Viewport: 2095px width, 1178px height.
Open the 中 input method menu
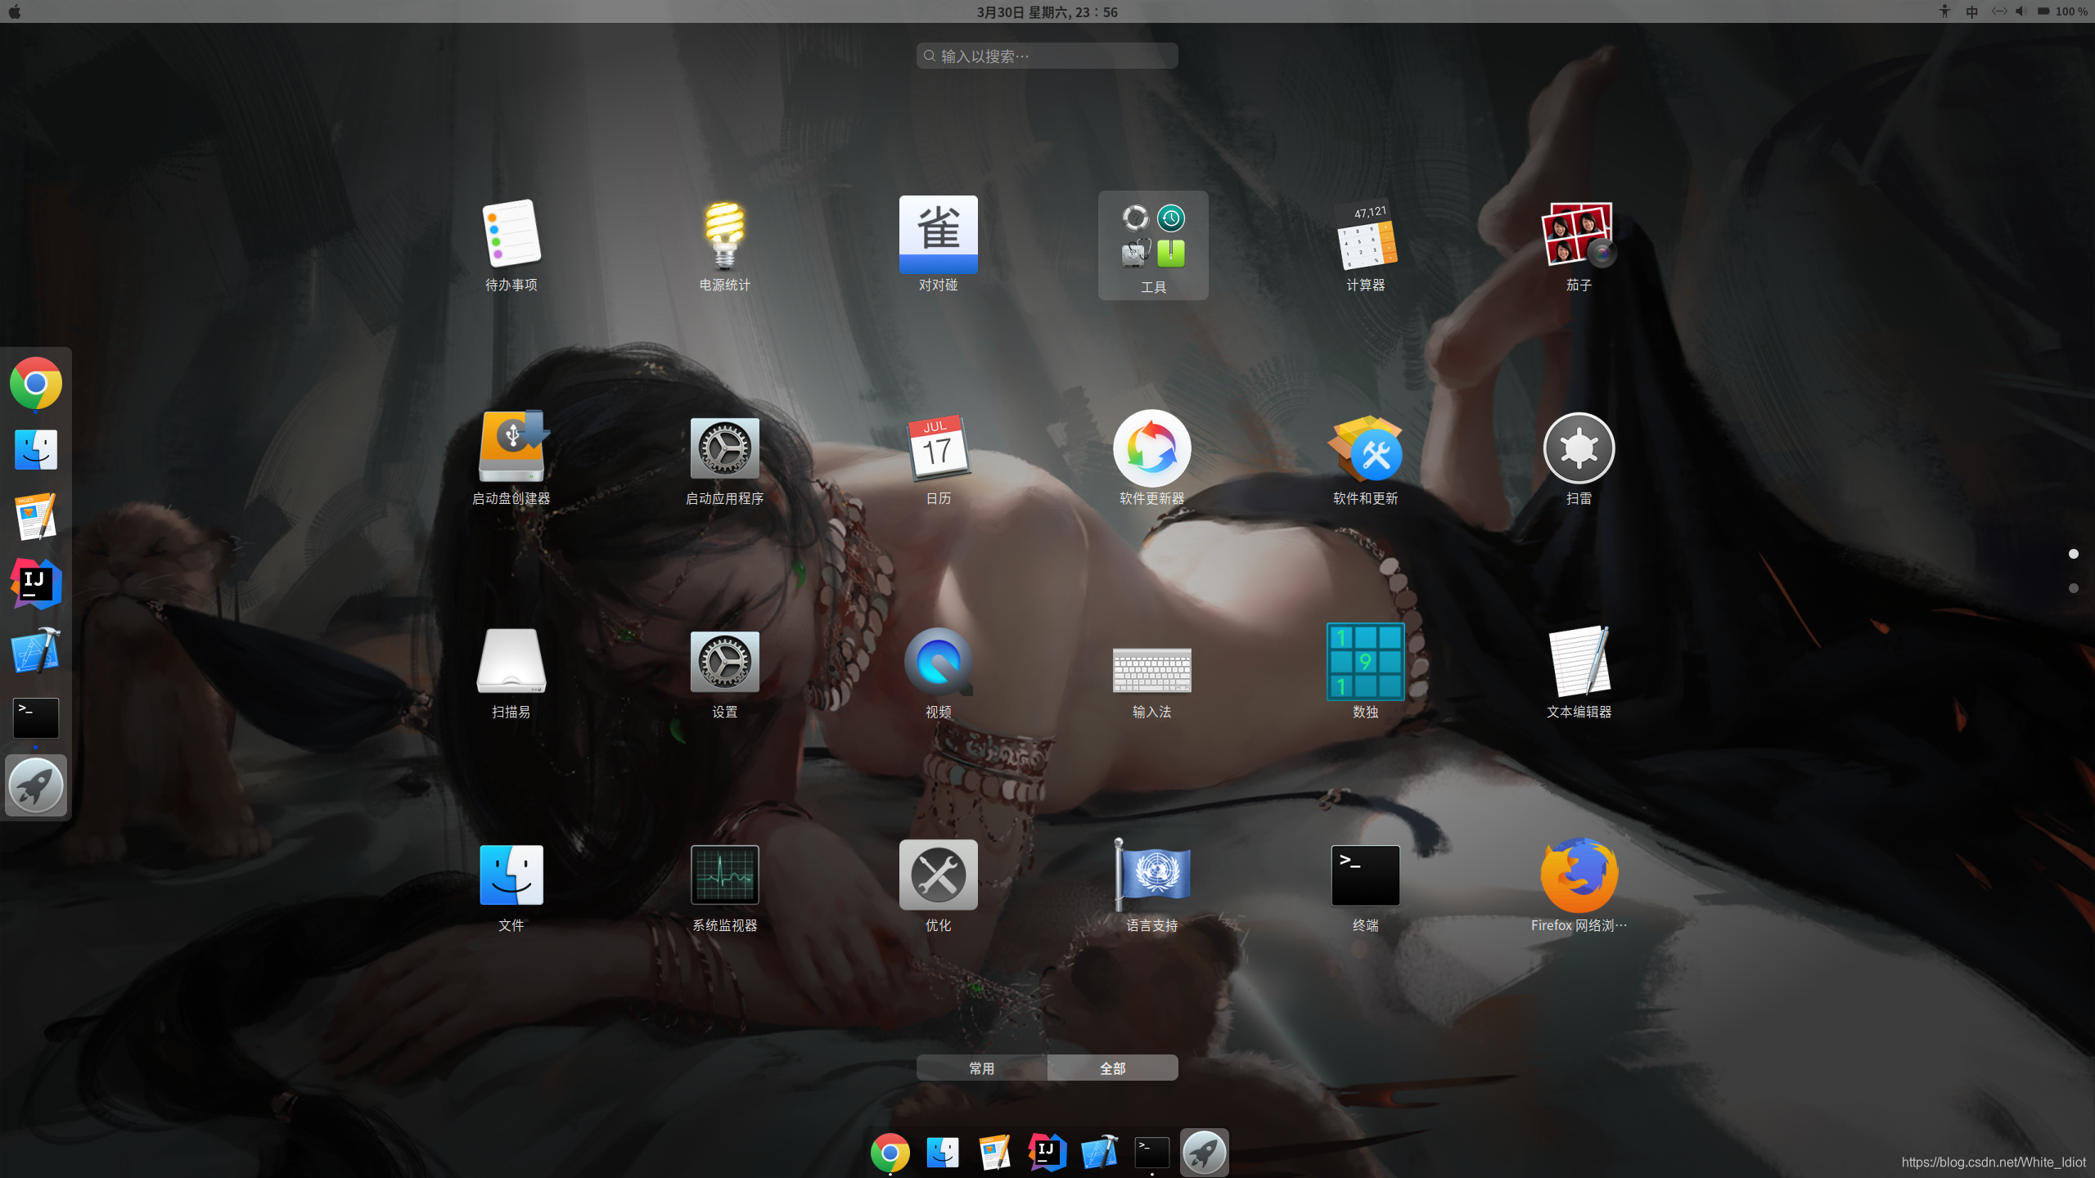coord(1971,11)
